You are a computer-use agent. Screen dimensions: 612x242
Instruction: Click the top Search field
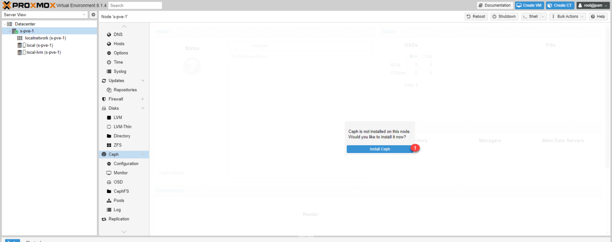135,6
